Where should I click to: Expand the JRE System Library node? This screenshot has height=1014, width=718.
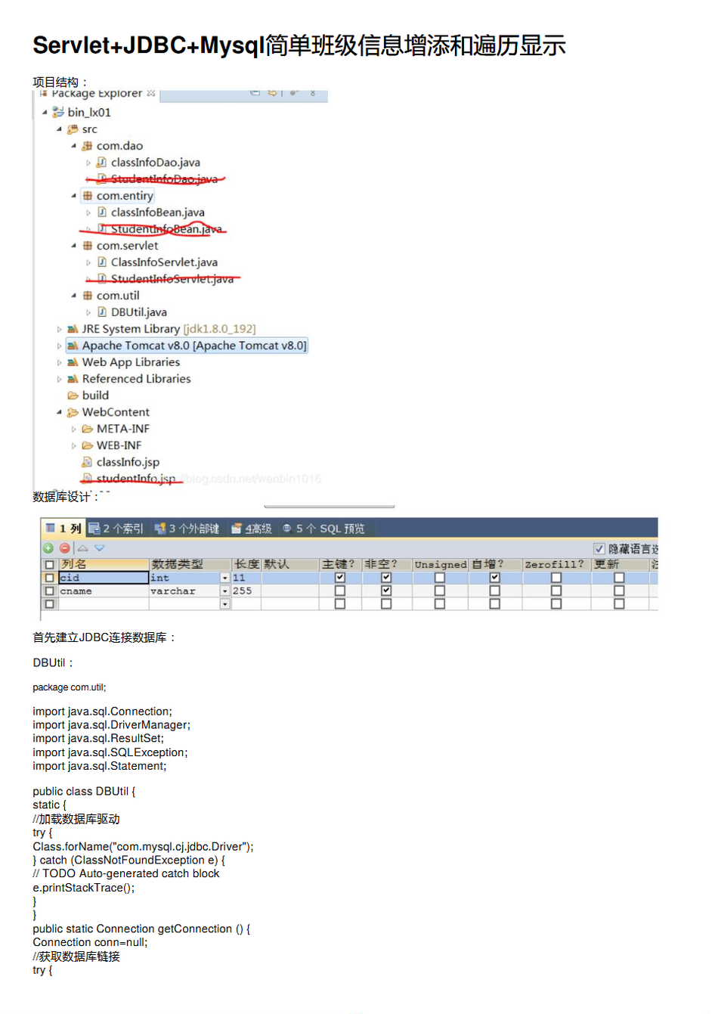click(x=60, y=329)
